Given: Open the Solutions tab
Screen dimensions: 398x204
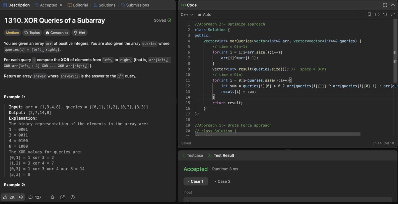Looking at the screenshot, I should tap(104, 5).
